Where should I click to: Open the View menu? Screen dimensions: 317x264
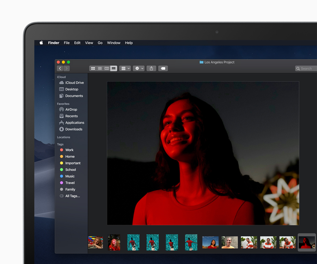89,43
